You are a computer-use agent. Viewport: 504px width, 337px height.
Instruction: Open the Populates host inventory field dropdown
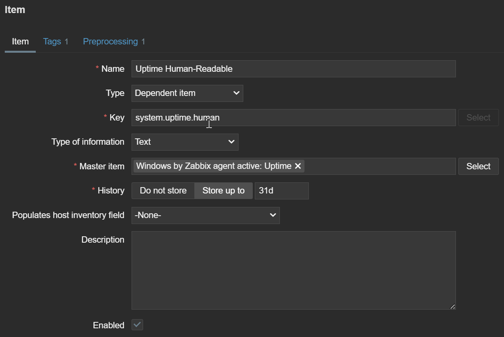coord(205,215)
